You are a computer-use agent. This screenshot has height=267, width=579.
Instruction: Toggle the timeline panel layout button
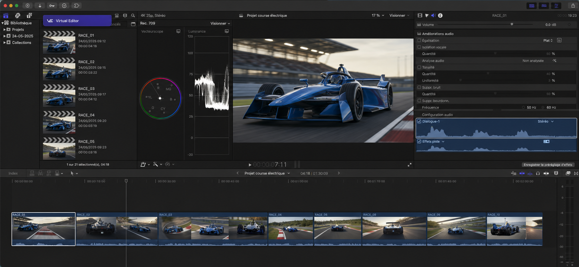point(544,6)
